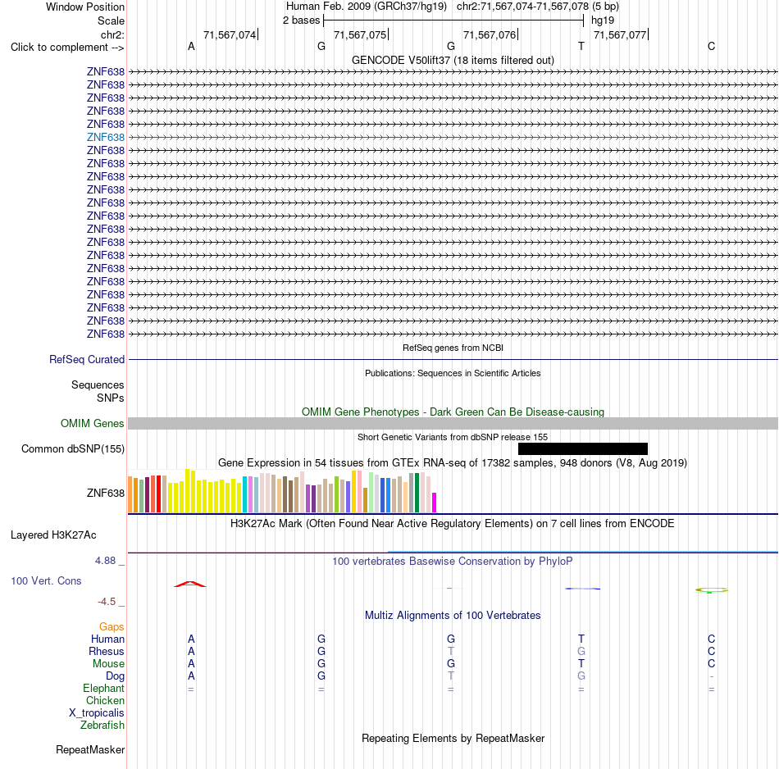The image size is (779, 769).
Task: Click the 71,567,077 ruler coordinate
Action: coord(620,34)
